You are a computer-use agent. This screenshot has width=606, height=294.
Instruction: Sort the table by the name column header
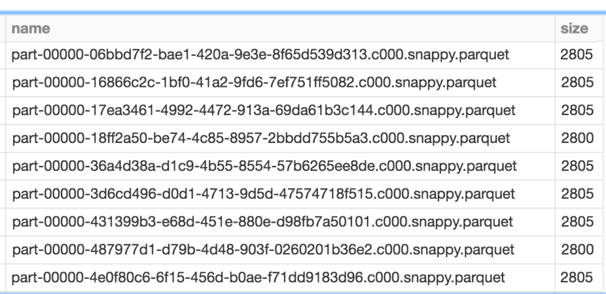pos(31,28)
